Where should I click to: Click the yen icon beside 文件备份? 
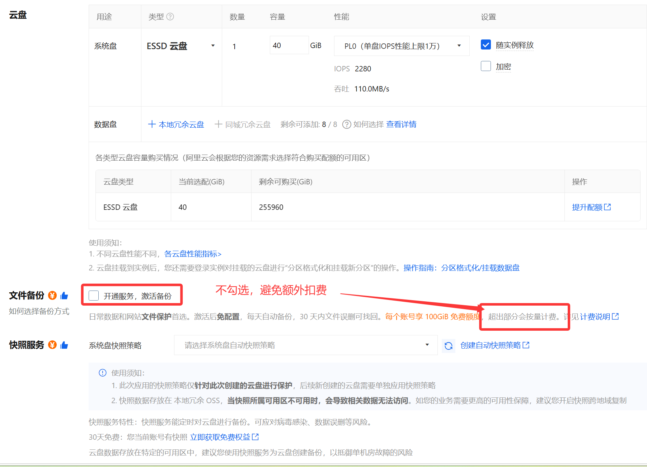(52, 295)
